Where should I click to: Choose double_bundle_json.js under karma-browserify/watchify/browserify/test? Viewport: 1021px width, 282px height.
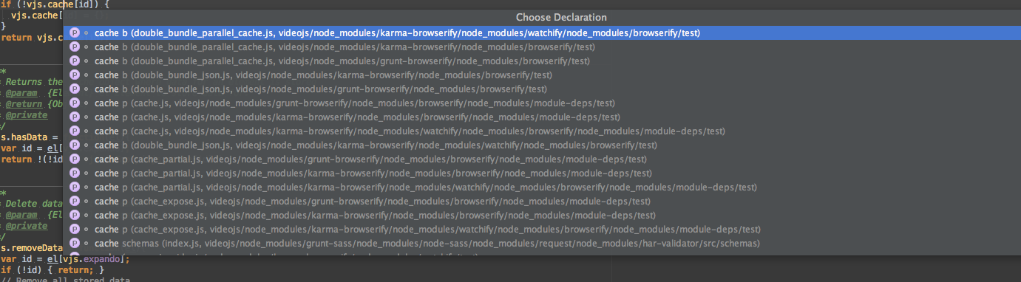(541, 145)
